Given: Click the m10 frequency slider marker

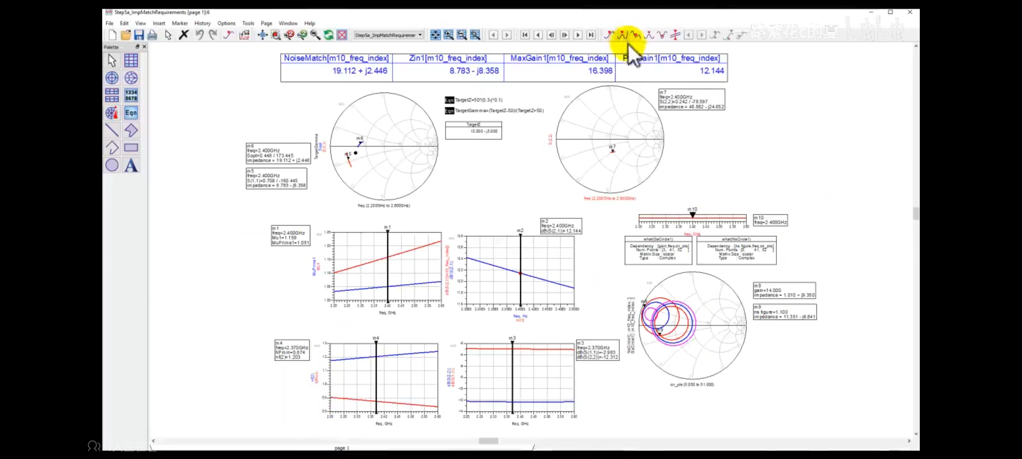Looking at the screenshot, I should pyautogui.click(x=692, y=215).
